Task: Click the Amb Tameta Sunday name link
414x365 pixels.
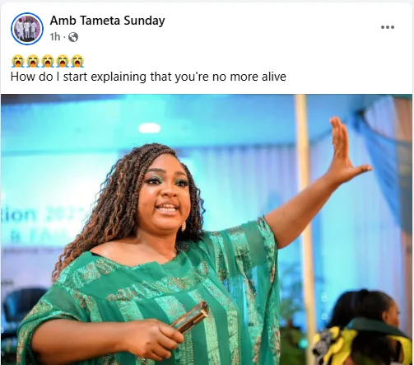Action: click(x=107, y=21)
